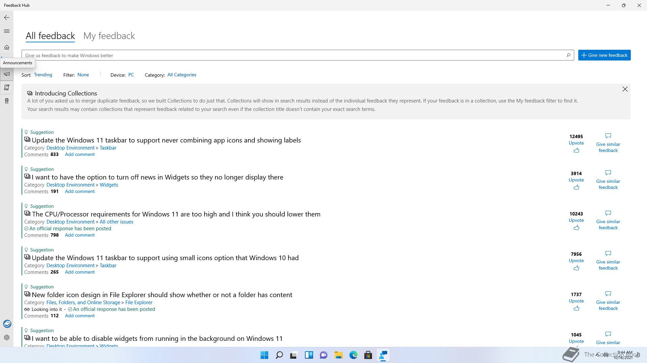Open official response link on folder icon feedback
The image size is (647, 363).
[x=114, y=309]
